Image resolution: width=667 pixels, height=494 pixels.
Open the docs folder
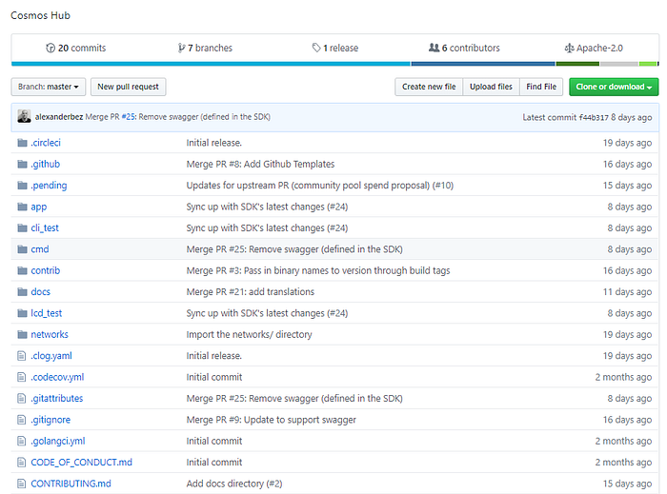(x=40, y=292)
